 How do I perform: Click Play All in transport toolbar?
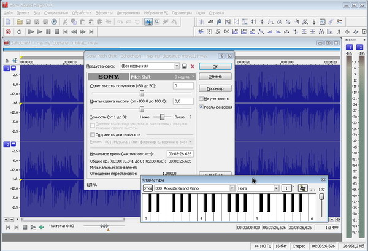pos(31,31)
